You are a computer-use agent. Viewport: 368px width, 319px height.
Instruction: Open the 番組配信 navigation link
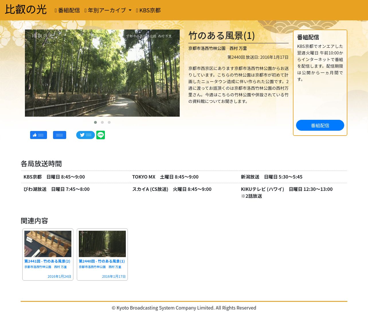tap(67, 10)
